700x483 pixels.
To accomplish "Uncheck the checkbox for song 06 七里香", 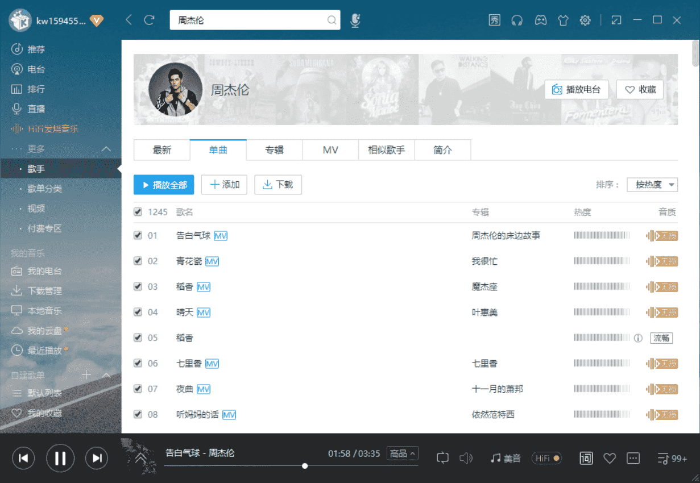I will coord(138,363).
